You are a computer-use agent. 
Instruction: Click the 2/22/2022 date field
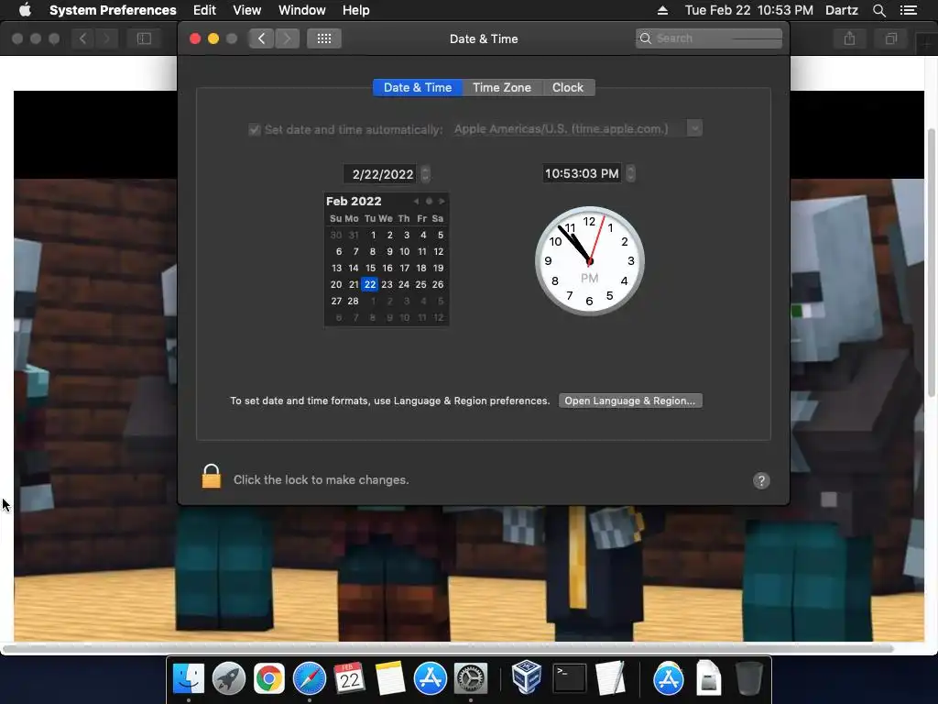[382, 174]
